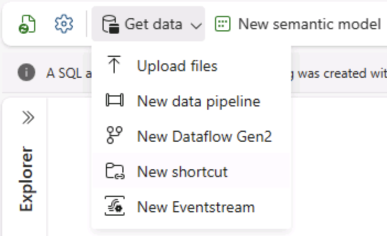Choose New data pipeline menu entry
This screenshot has width=387, height=236.
198,101
